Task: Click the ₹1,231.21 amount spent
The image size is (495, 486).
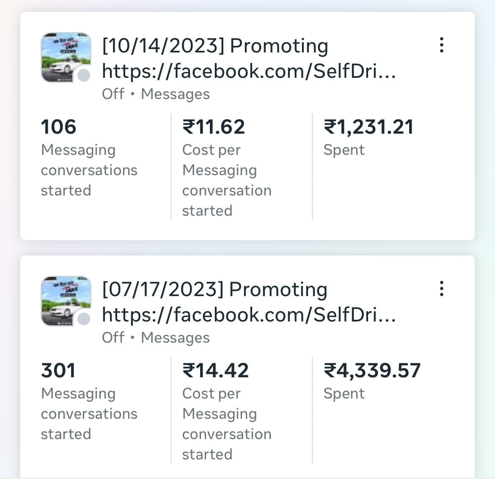Action: point(368,127)
